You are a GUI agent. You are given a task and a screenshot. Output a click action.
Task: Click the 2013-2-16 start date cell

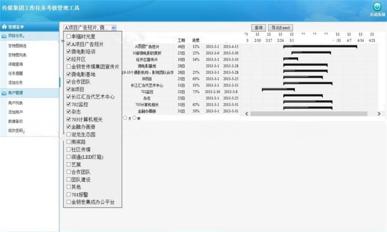tap(212, 92)
